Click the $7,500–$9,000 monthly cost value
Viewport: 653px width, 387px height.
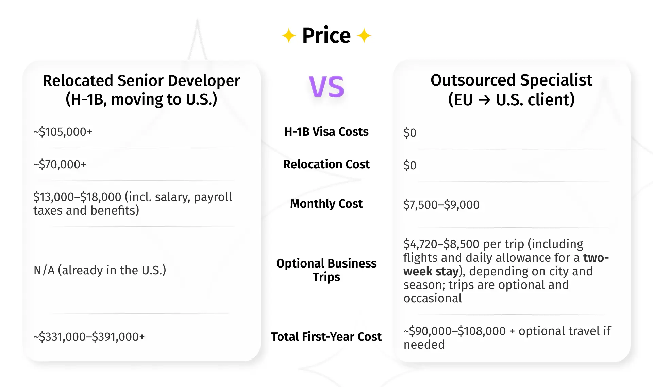pyautogui.click(x=441, y=205)
